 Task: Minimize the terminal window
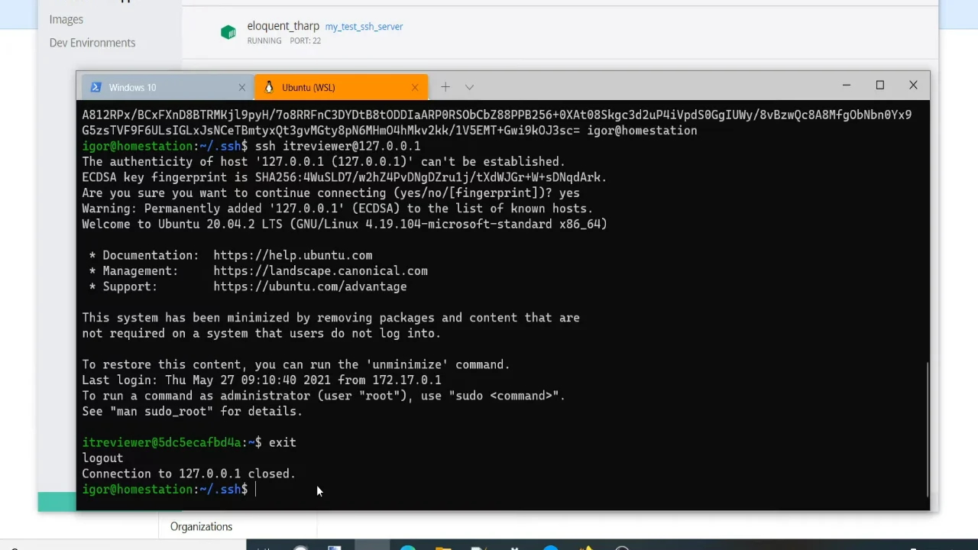coord(847,86)
